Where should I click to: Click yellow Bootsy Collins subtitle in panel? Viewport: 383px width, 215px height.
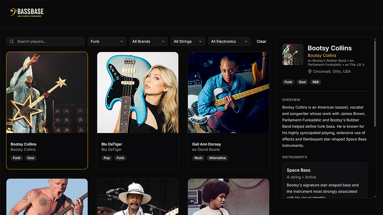click(x=322, y=55)
